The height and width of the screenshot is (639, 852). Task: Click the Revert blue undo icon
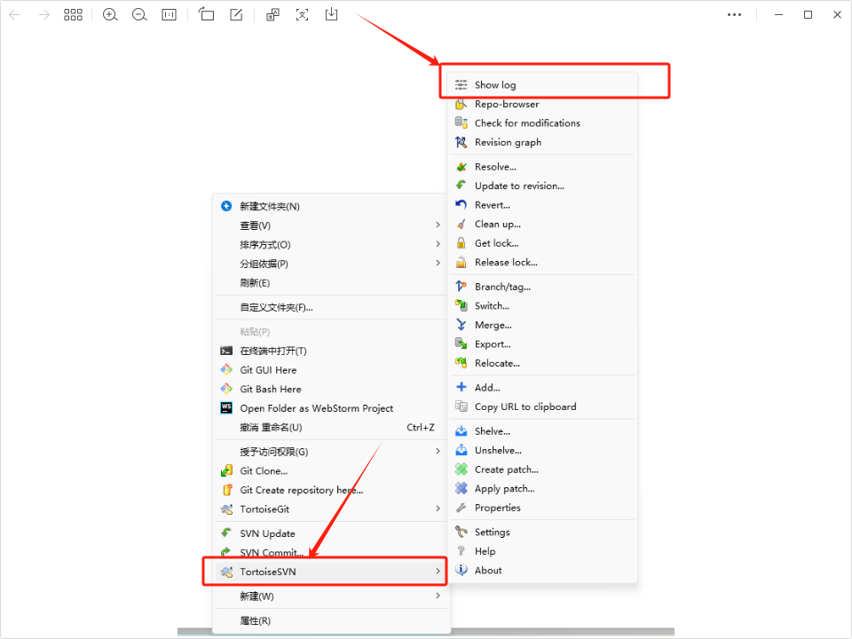461,204
